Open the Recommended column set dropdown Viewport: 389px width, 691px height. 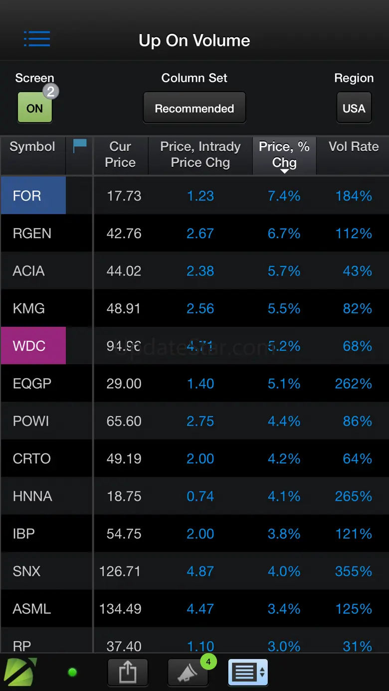pos(194,108)
